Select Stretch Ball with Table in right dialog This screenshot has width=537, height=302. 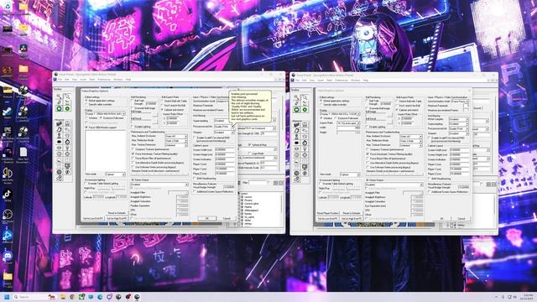[409, 101]
